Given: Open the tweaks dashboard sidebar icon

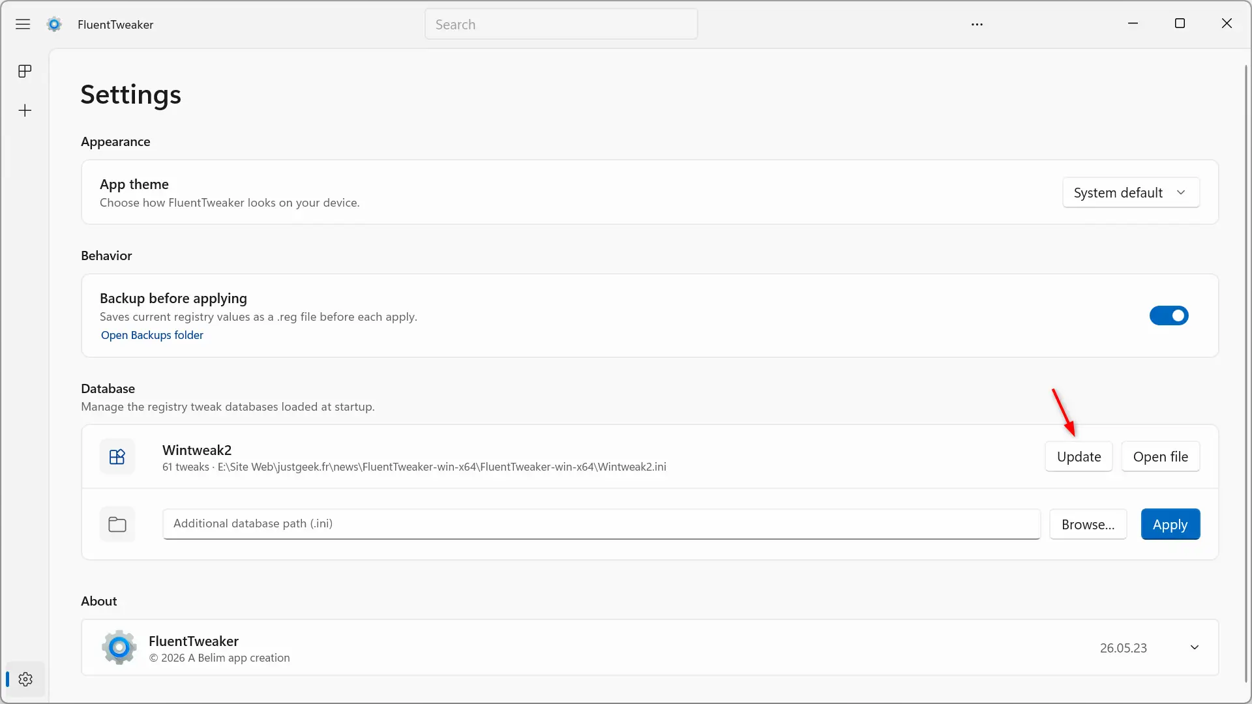Looking at the screenshot, I should (25, 71).
